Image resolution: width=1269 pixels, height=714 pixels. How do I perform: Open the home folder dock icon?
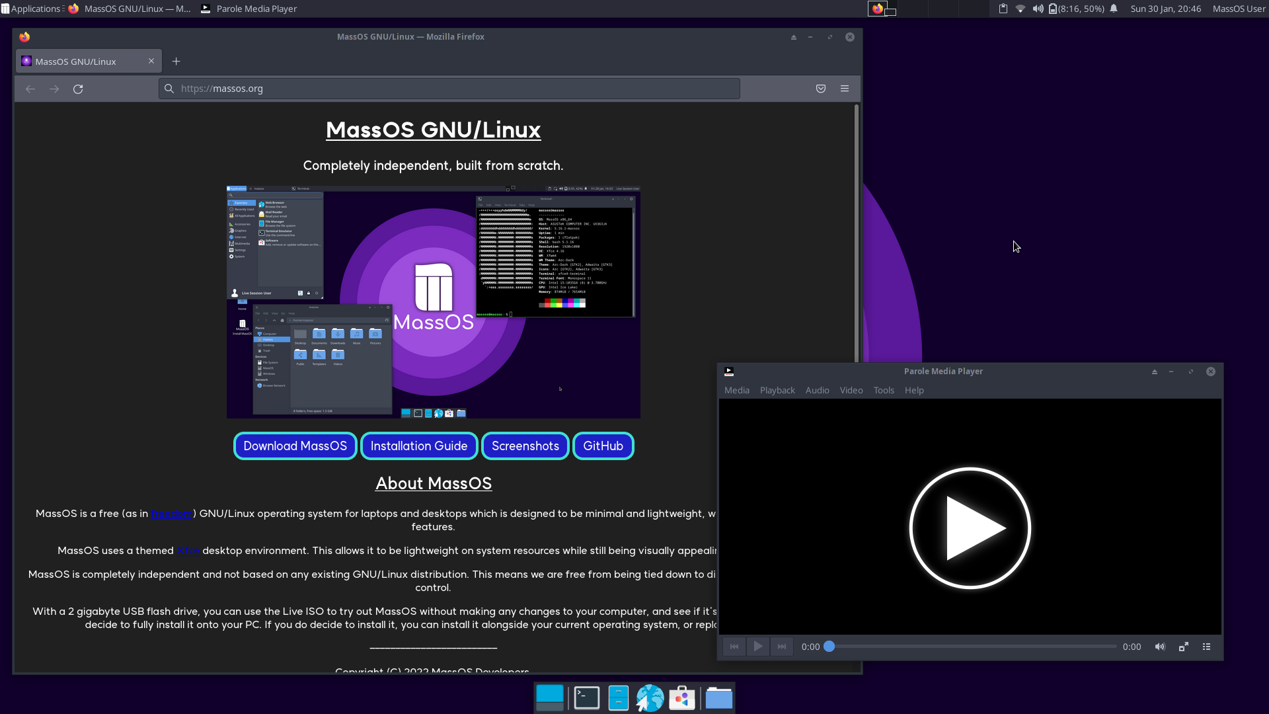click(x=719, y=697)
